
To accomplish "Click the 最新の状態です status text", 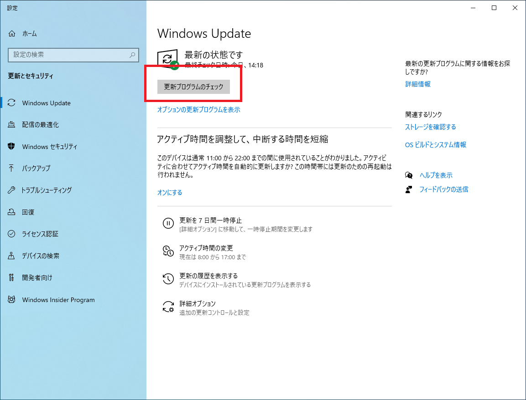I will pos(214,55).
